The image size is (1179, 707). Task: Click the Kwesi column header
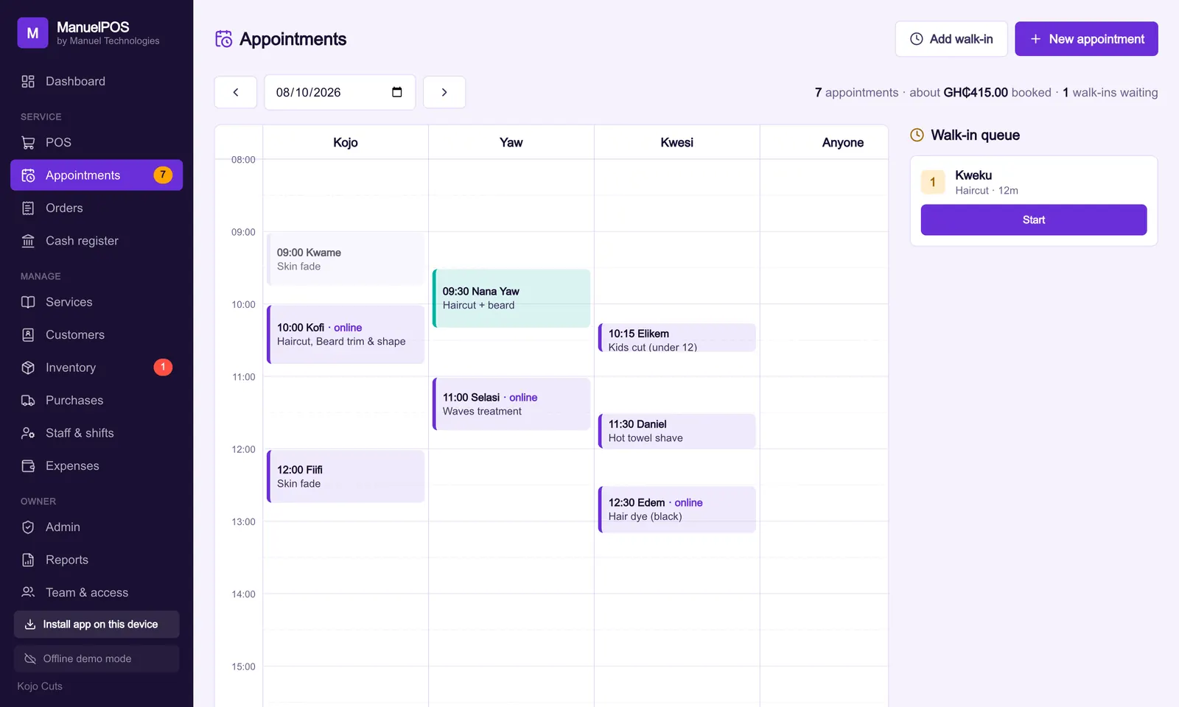tap(677, 142)
